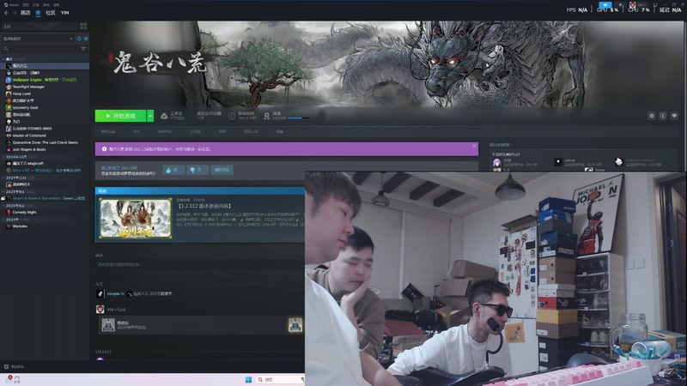Switch to the 库 (Library) tab

click(x=38, y=13)
